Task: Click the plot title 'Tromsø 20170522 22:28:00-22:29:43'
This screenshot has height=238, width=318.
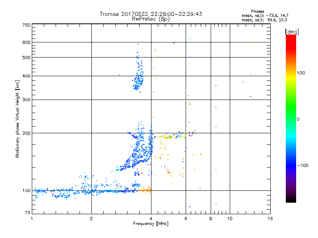Action: pyautogui.click(x=151, y=14)
